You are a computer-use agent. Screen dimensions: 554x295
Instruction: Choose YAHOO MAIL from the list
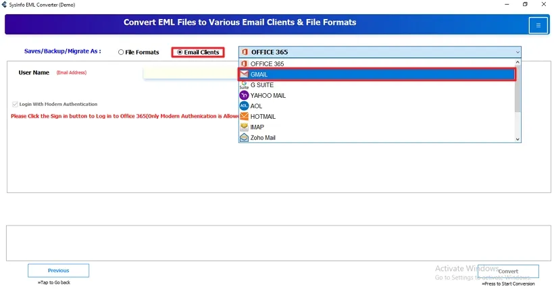(268, 95)
